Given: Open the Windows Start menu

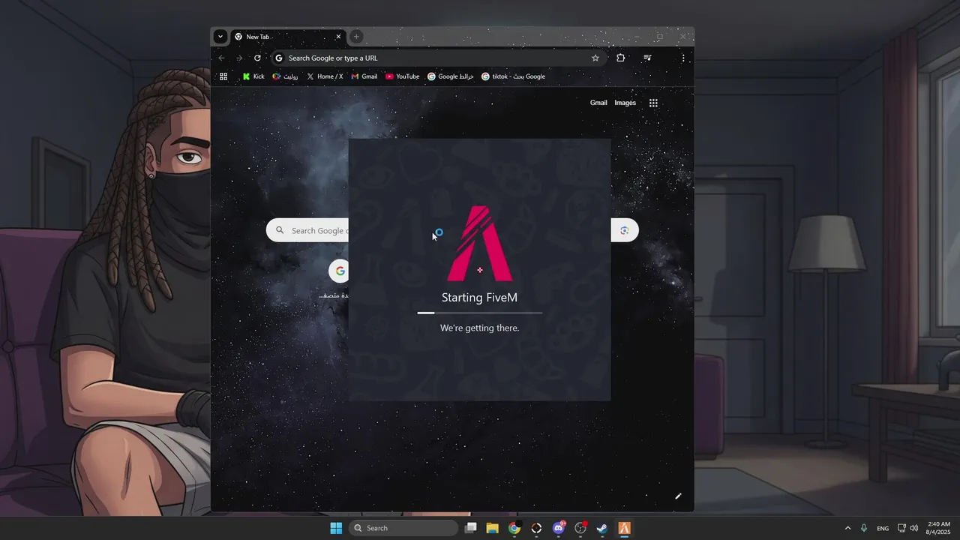Looking at the screenshot, I should coord(336,528).
